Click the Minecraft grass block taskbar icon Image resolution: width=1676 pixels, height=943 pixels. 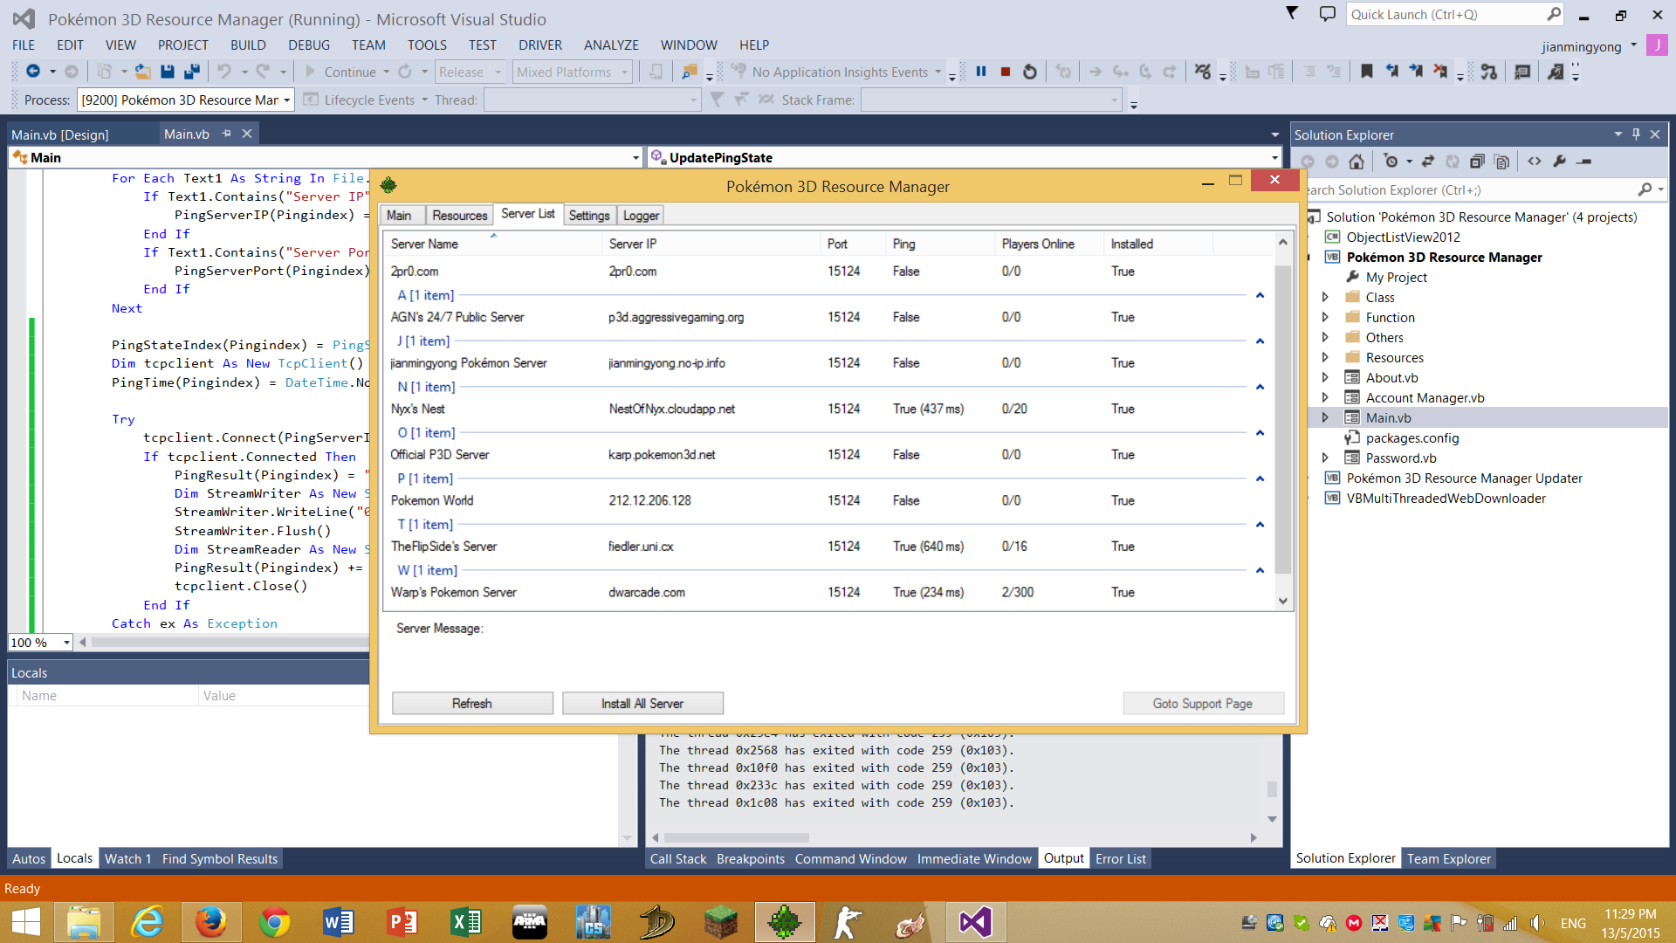pyautogui.click(x=721, y=922)
